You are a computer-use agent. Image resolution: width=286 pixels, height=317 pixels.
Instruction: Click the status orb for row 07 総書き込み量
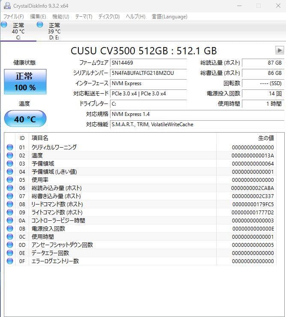pos(10,196)
